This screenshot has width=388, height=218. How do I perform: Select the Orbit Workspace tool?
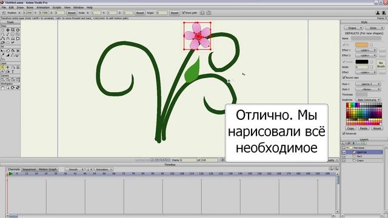18,88
